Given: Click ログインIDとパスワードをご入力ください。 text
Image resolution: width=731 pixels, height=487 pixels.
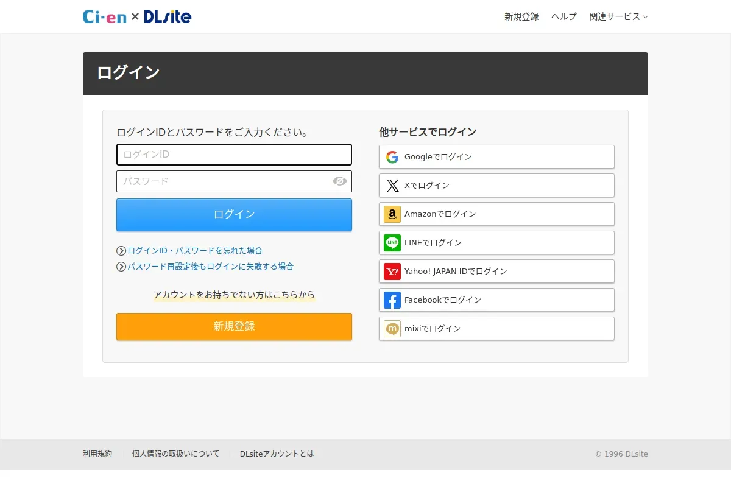Looking at the screenshot, I should [x=212, y=132].
